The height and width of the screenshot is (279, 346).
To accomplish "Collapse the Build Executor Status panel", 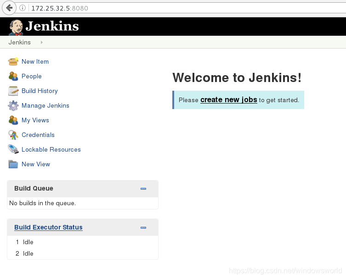I will pos(143,228).
